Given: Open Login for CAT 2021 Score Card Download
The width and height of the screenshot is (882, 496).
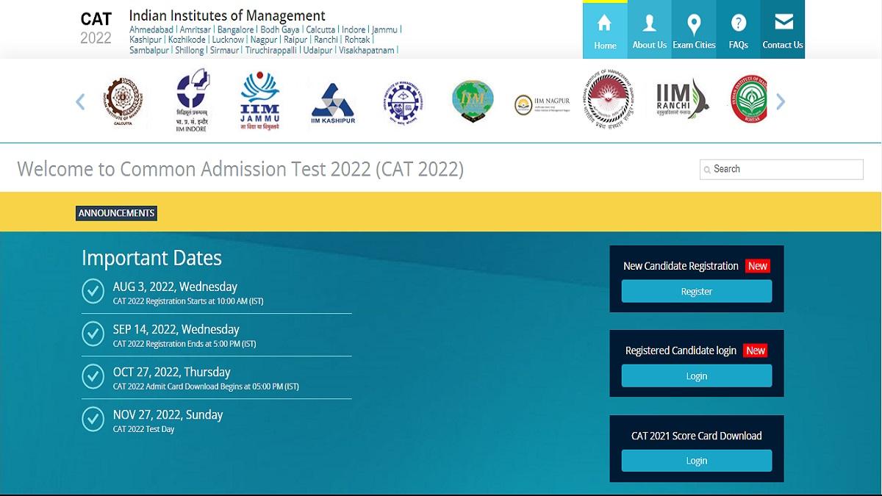Looking at the screenshot, I should pos(696,461).
